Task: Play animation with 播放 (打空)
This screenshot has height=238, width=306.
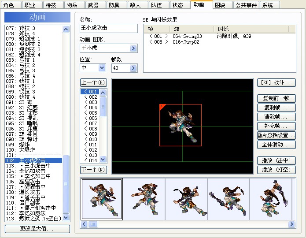Action: [276, 170]
